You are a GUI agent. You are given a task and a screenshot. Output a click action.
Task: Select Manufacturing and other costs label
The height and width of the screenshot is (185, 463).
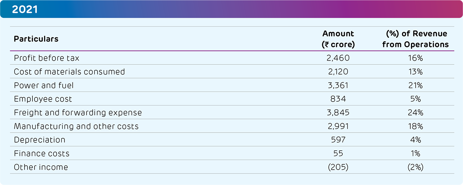click(76, 126)
